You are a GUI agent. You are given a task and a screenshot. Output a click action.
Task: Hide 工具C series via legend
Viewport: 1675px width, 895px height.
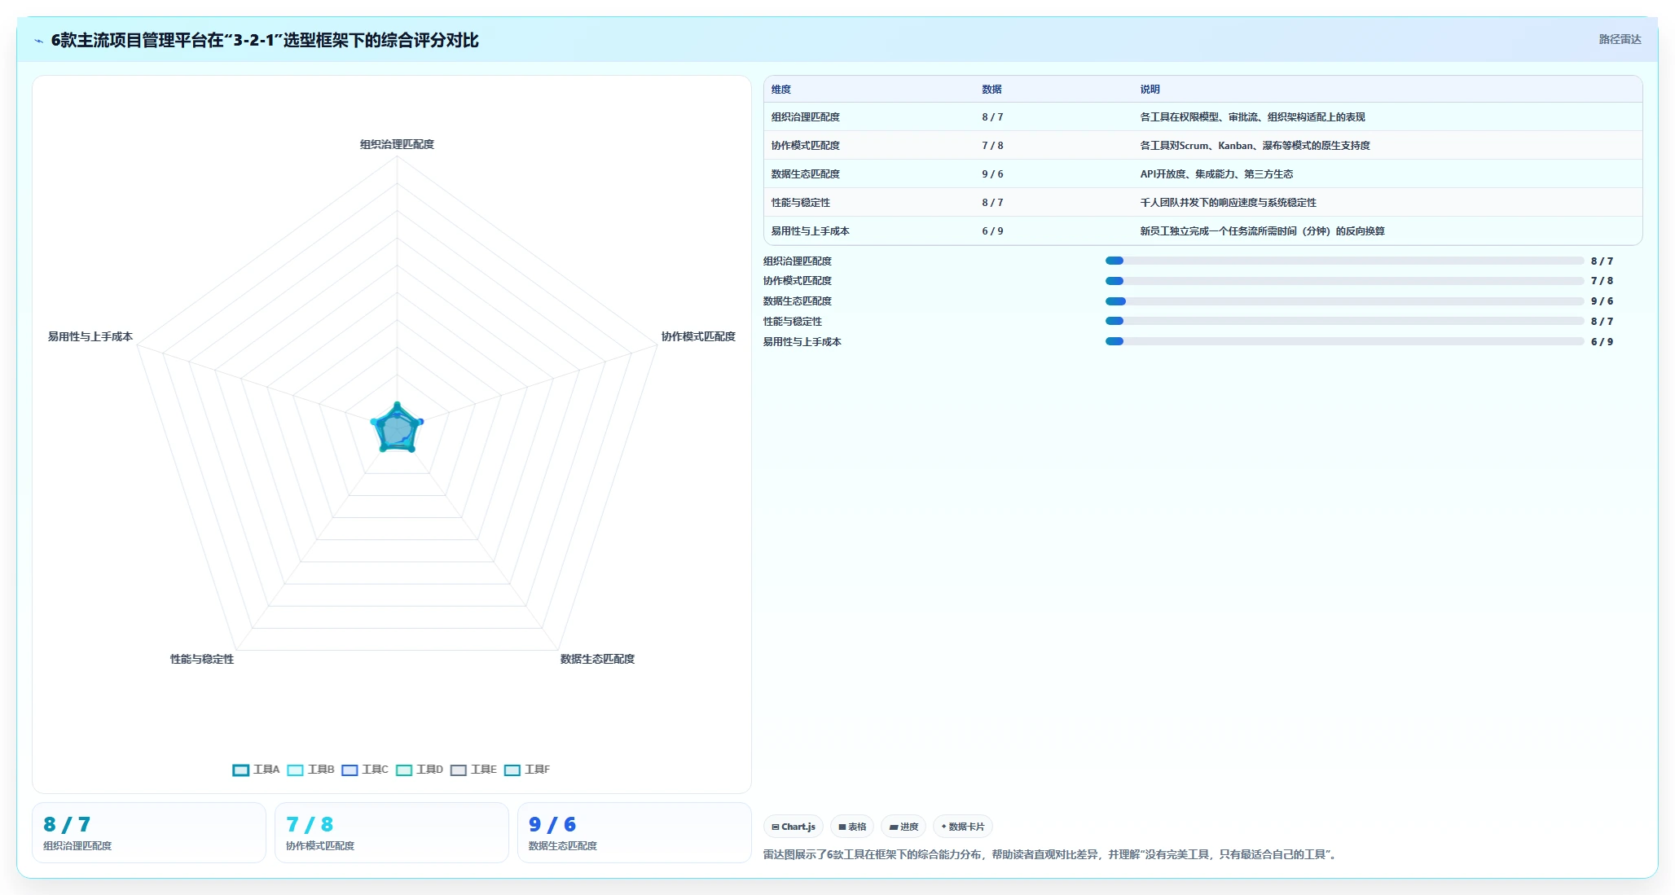(365, 770)
